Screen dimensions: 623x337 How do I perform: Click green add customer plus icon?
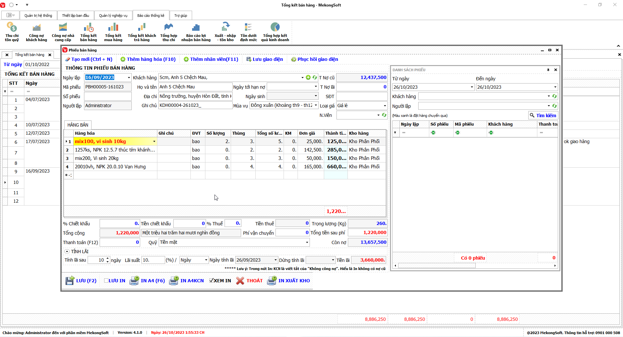coord(308,77)
